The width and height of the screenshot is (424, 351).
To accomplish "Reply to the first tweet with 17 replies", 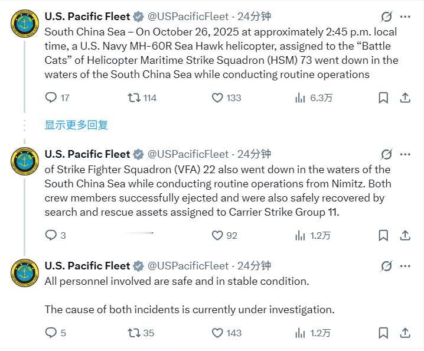I will coord(51,97).
